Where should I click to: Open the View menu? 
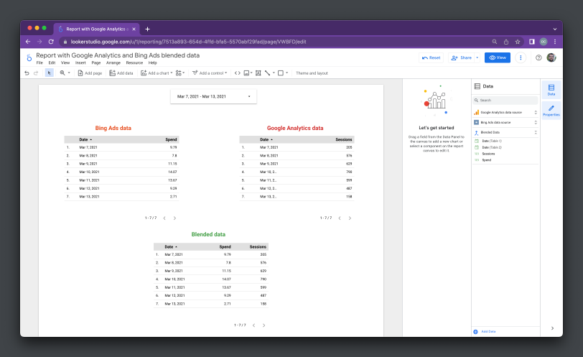[x=65, y=62]
